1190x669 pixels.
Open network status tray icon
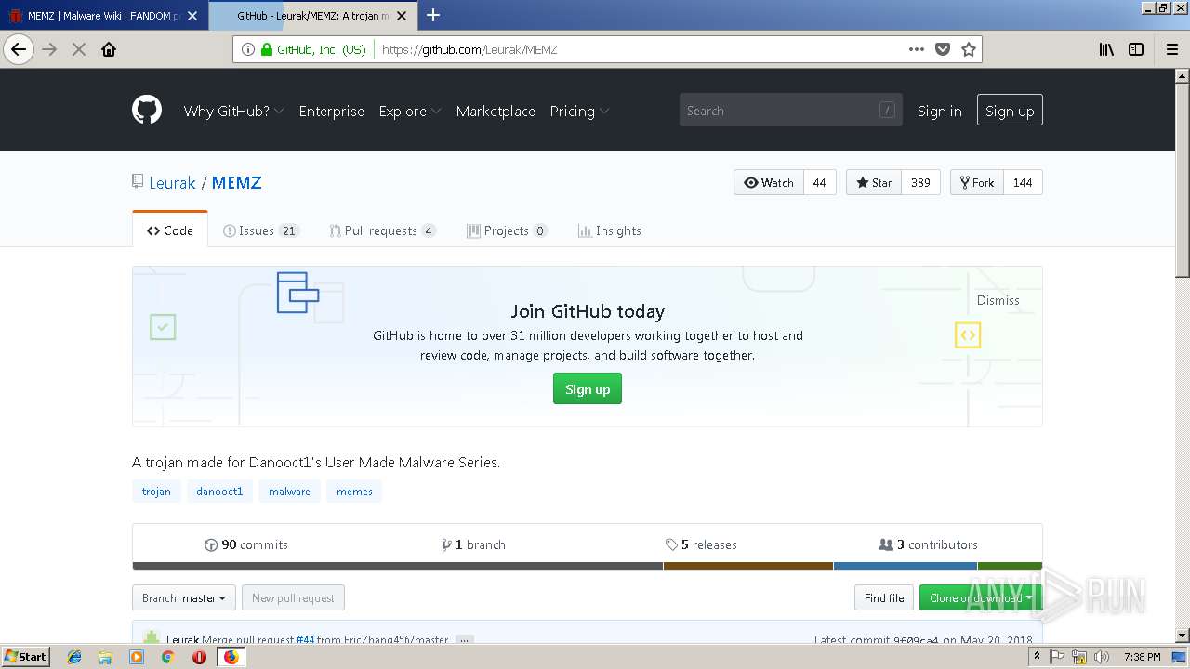pos(1079,657)
